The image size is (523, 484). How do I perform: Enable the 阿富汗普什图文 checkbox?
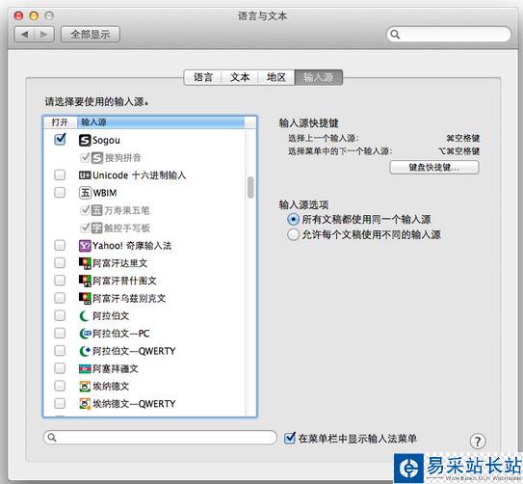(x=60, y=280)
